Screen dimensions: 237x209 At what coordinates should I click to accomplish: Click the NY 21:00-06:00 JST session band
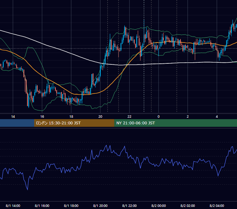175,123
